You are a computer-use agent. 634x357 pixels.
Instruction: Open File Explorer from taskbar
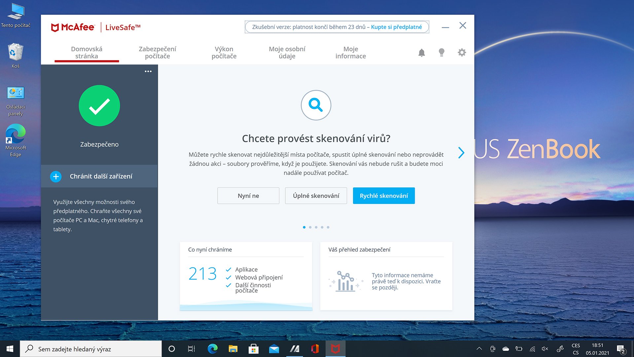(233, 349)
